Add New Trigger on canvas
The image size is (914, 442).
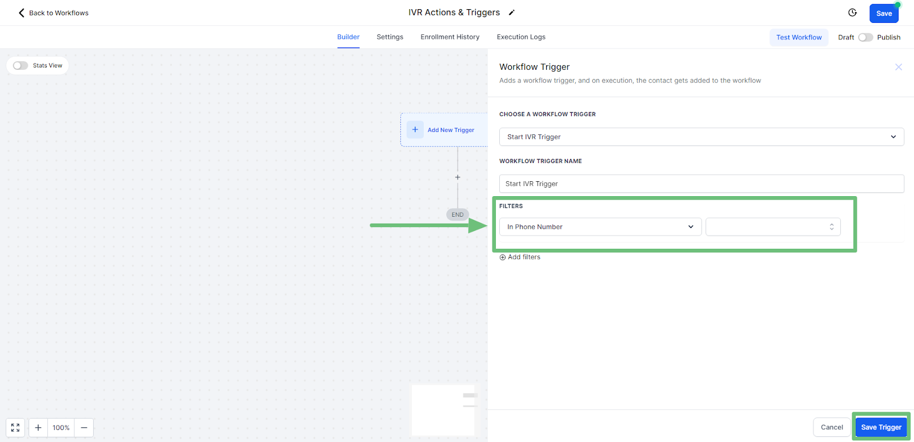(444, 130)
